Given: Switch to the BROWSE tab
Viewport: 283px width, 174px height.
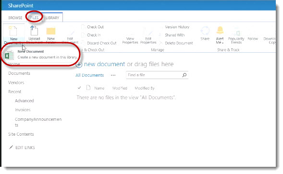Looking at the screenshot, I should pyautogui.click(x=15, y=18).
